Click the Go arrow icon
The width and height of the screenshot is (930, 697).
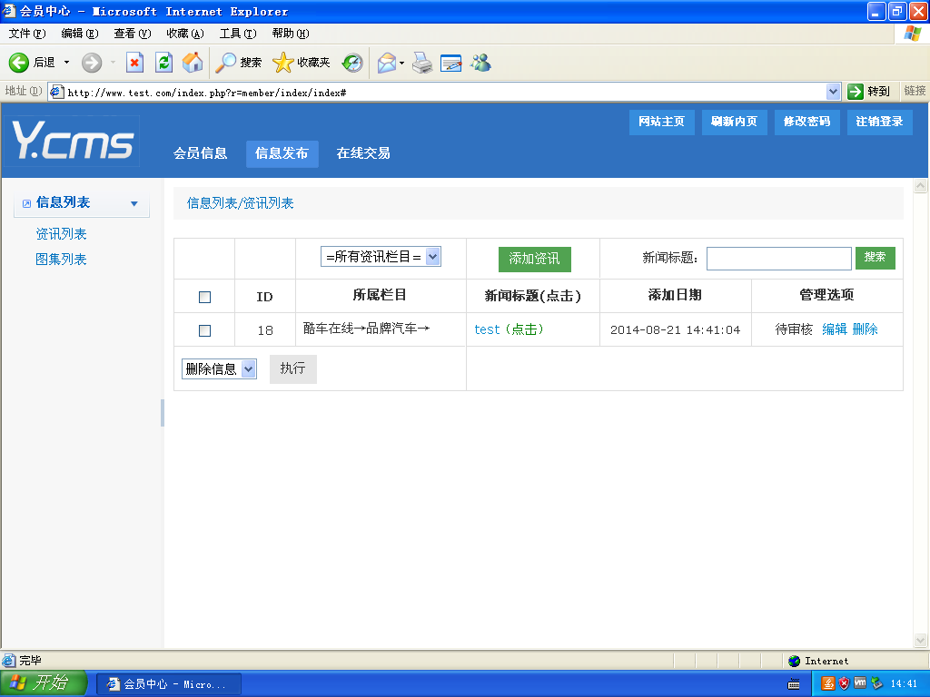[x=855, y=92]
